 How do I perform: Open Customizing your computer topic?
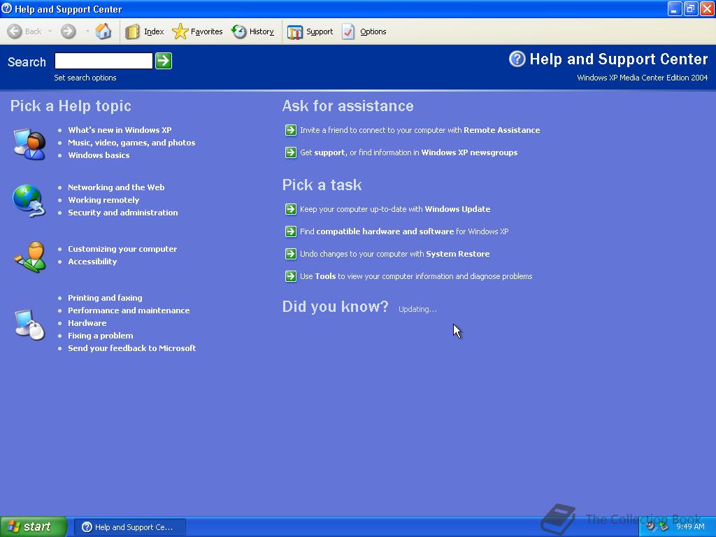[122, 249]
